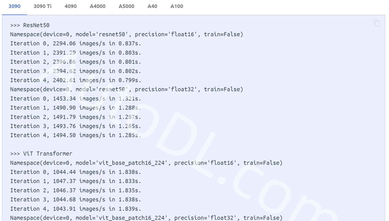The image size is (389, 221).
Task: Click the vit_base_patch16_224 float32 Namespace line
Action: [x=146, y=218]
